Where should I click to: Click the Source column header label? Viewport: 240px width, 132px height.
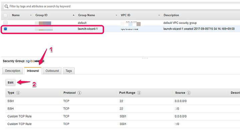coord(180,93)
